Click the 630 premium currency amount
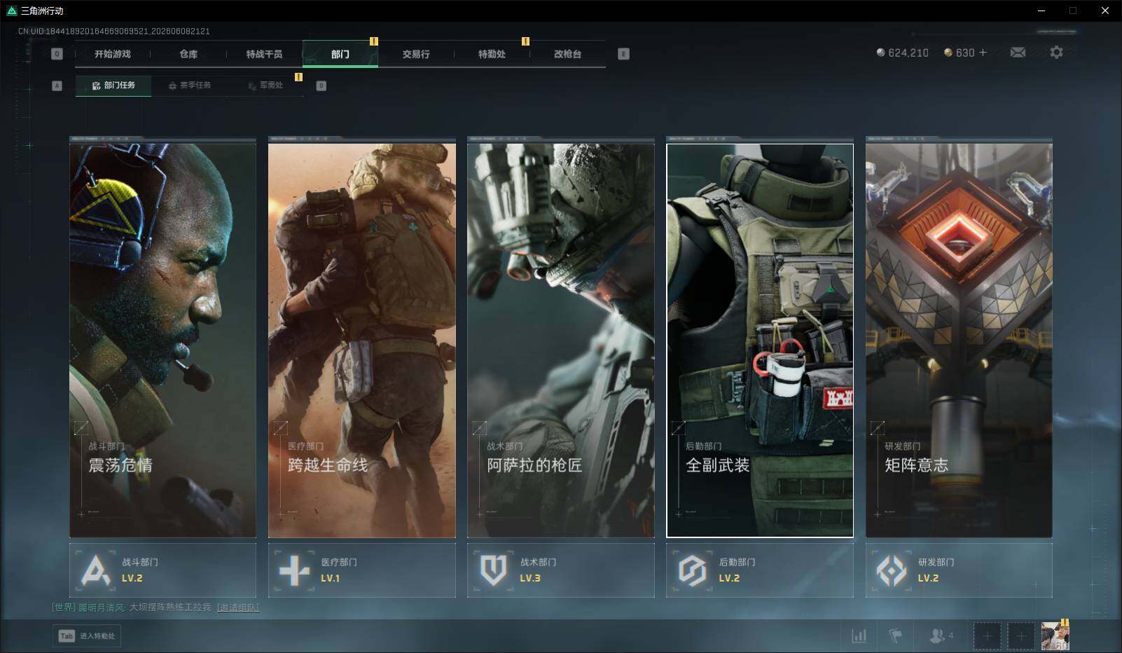Image resolution: width=1122 pixels, height=653 pixels. (x=960, y=53)
